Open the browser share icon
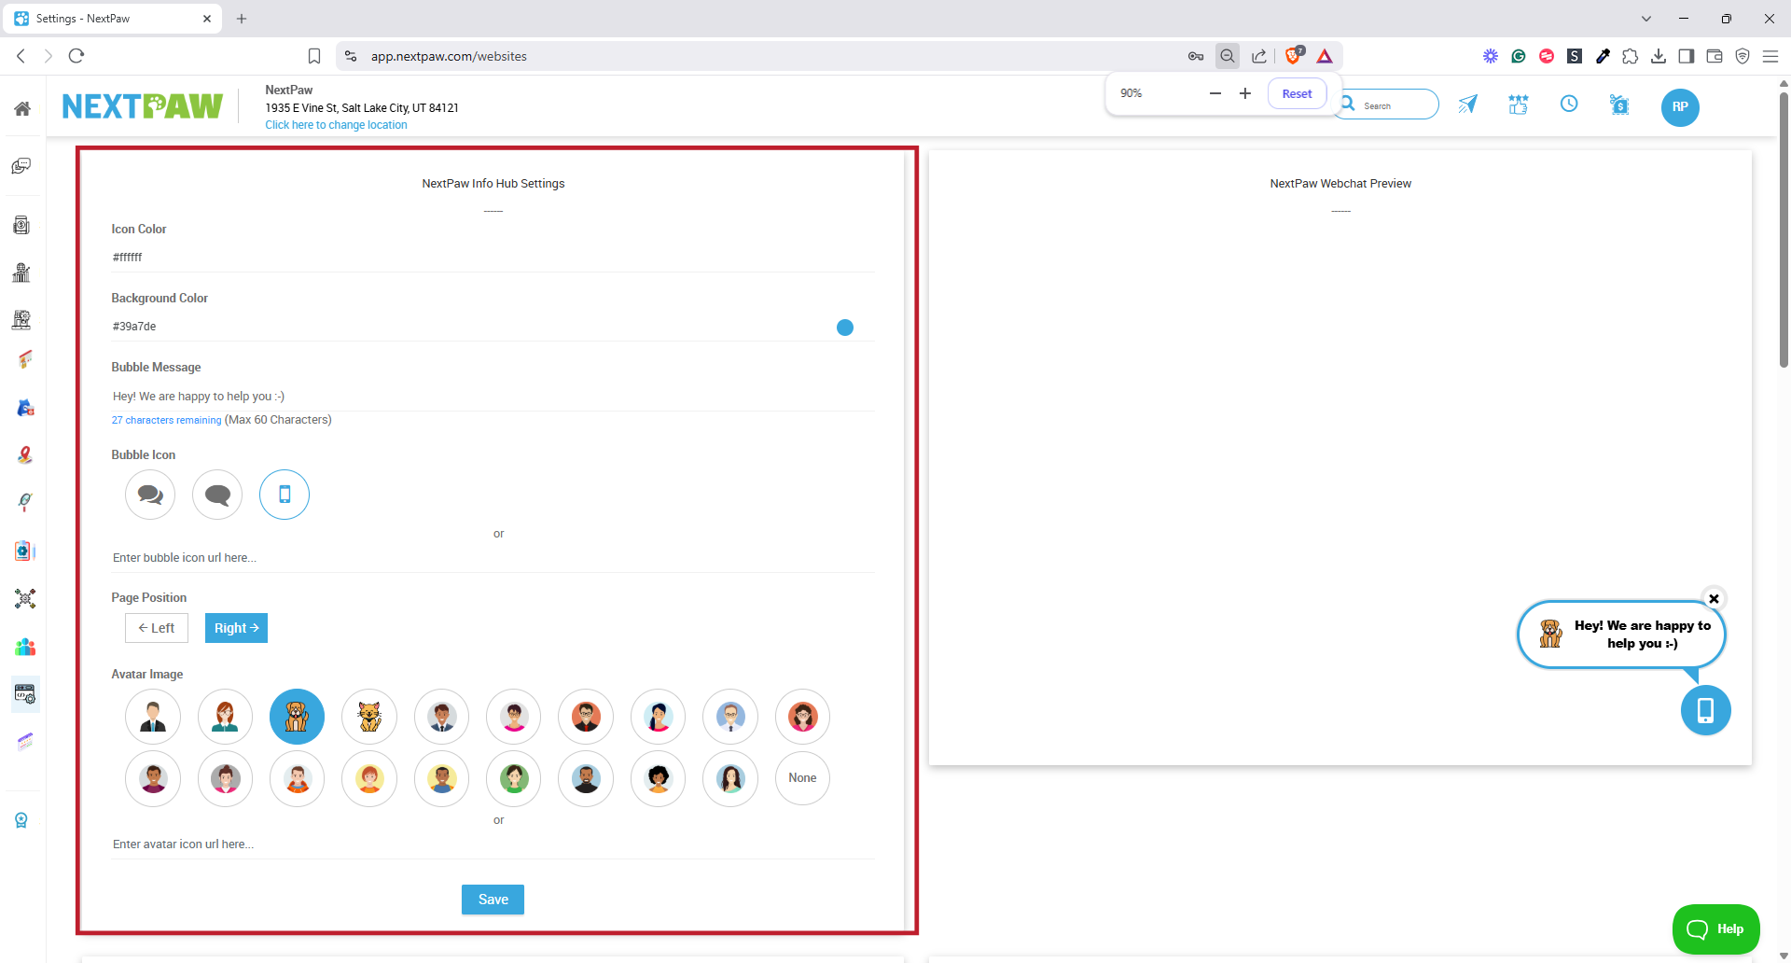 (1259, 56)
